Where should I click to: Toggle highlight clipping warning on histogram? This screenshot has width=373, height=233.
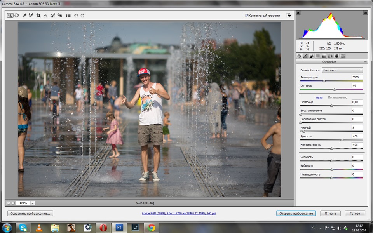coord(365,12)
